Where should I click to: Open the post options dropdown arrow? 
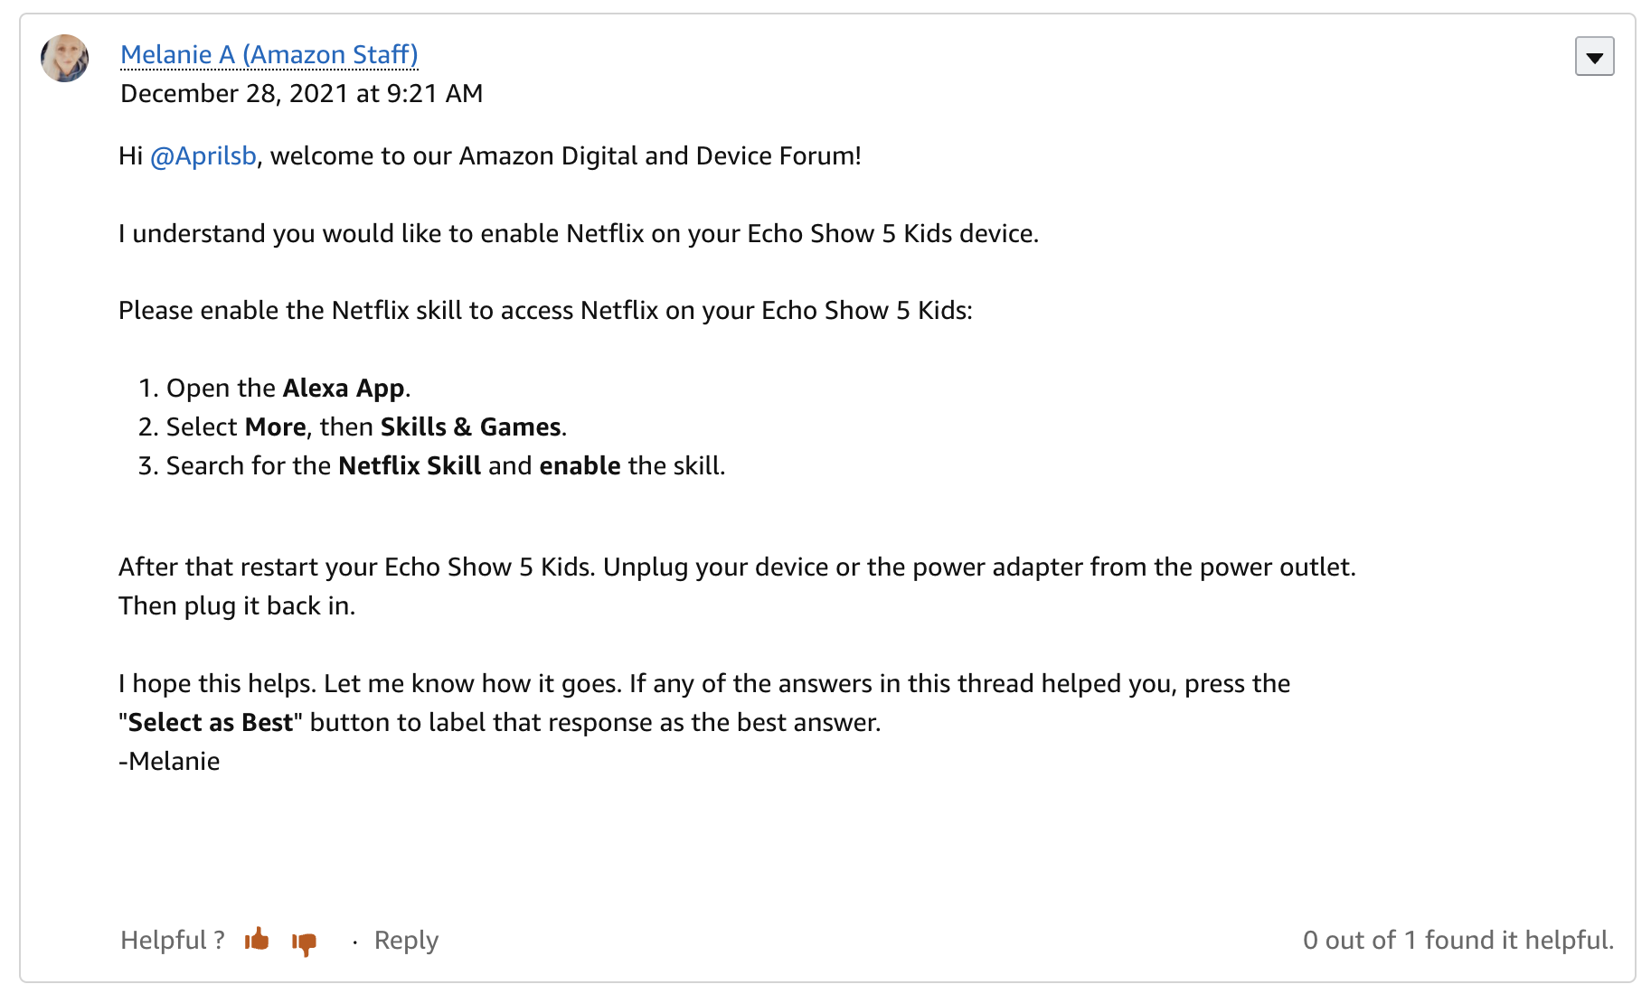tap(1594, 57)
